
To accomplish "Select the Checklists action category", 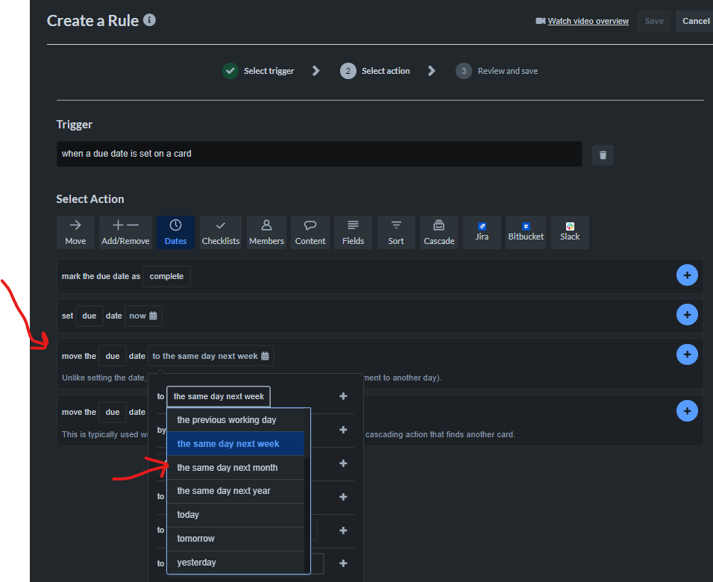I will (x=221, y=232).
